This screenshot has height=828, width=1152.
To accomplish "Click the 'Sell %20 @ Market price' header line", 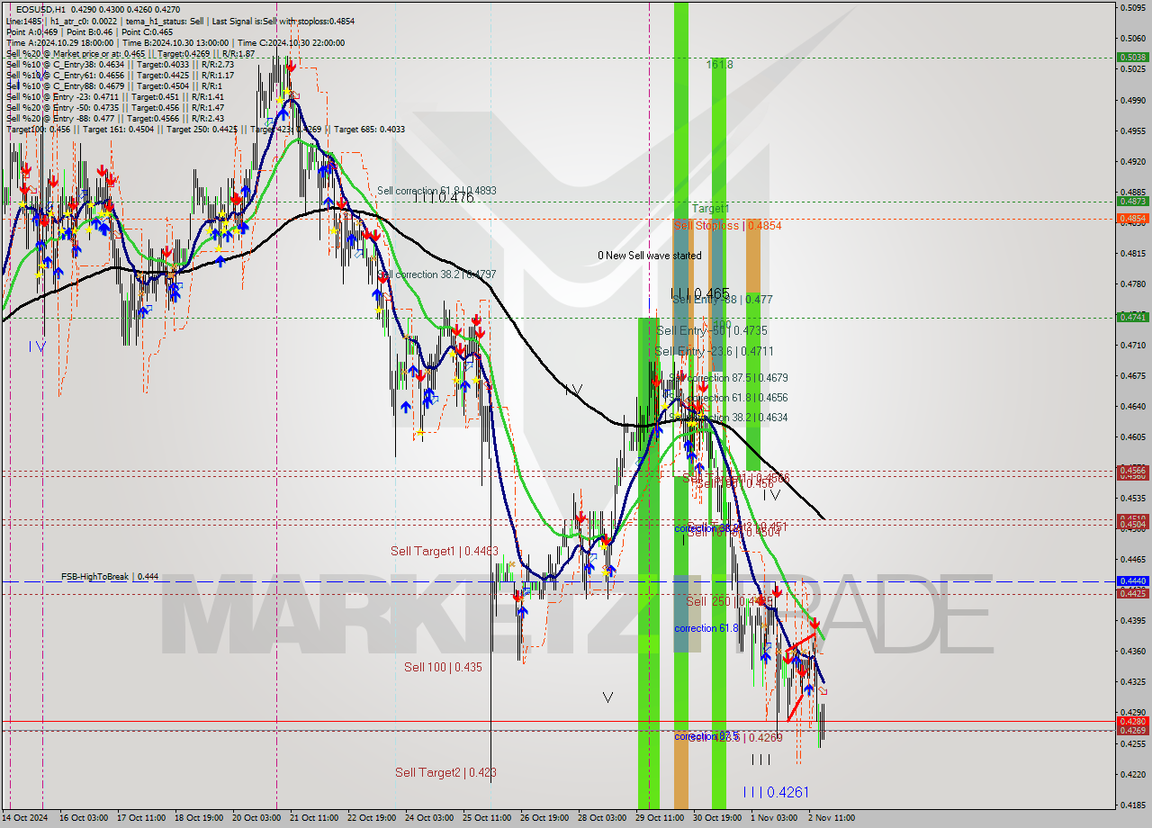I will point(130,54).
